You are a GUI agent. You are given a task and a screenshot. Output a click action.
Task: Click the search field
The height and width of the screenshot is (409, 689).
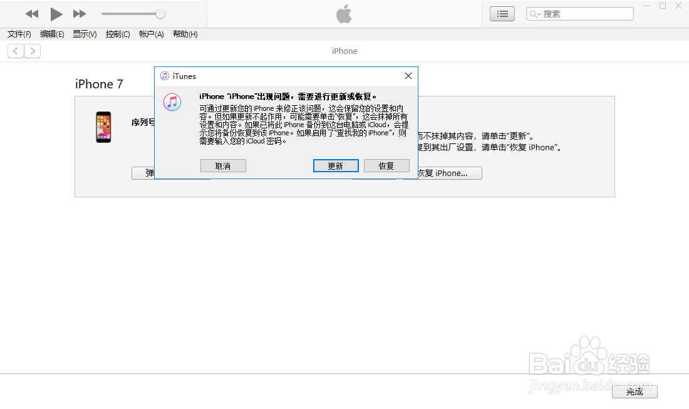click(579, 14)
